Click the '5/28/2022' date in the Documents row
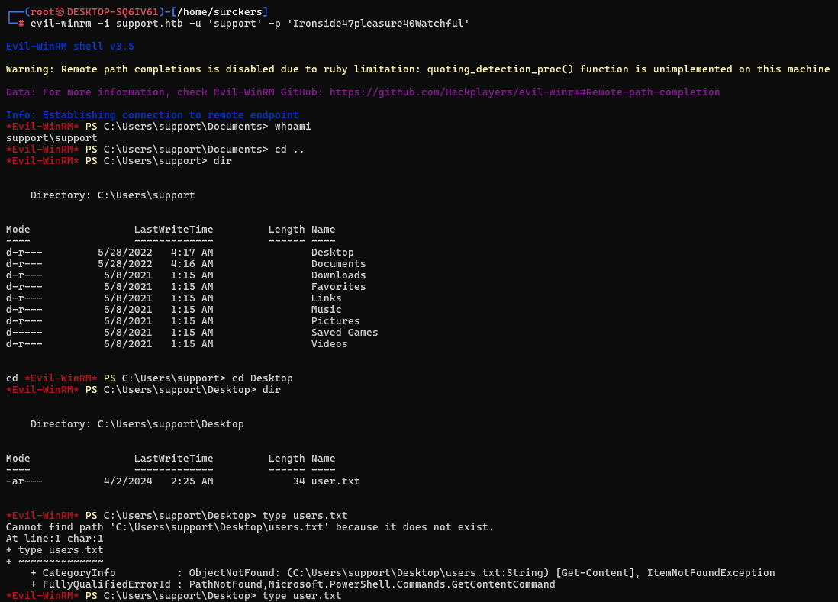This screenshot has width=838, height=602. [124, 264]
